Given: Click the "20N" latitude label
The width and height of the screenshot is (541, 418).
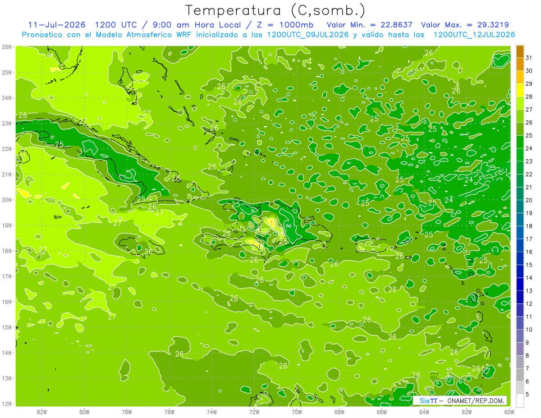Looking at the screenshot, I should 7,200.
